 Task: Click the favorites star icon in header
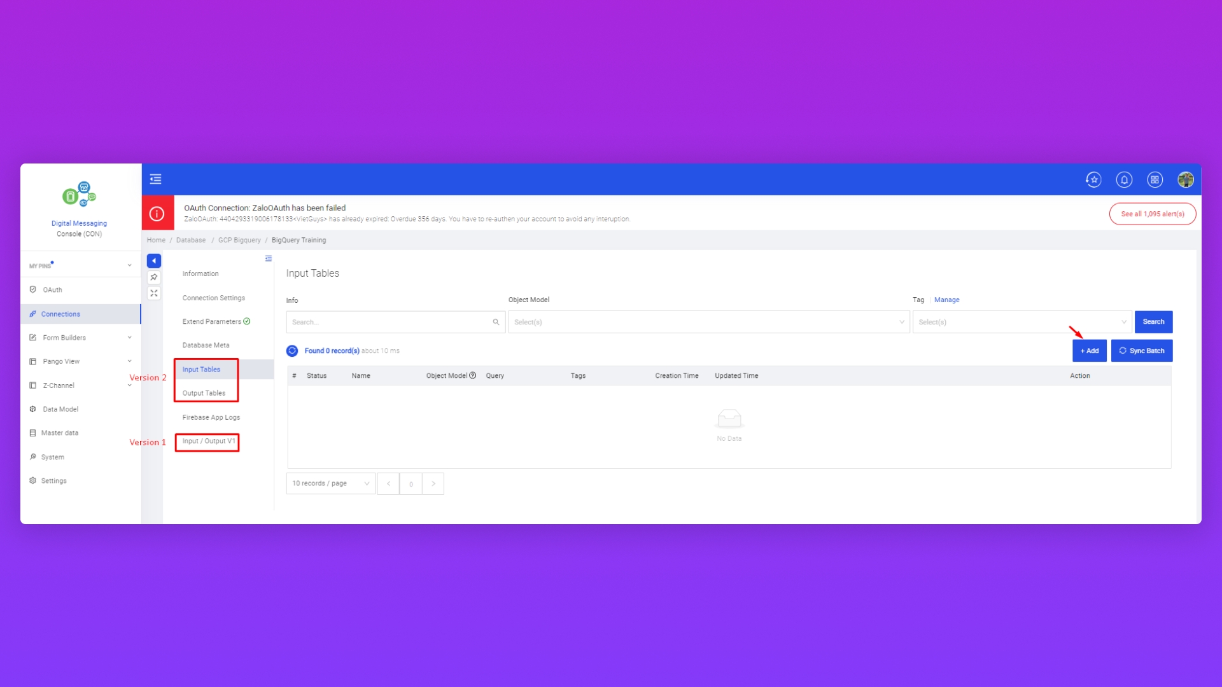coord(1093,180)
